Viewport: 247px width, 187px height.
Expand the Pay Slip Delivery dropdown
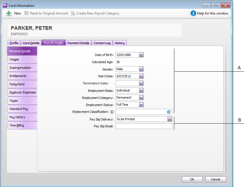coord(169,119)
